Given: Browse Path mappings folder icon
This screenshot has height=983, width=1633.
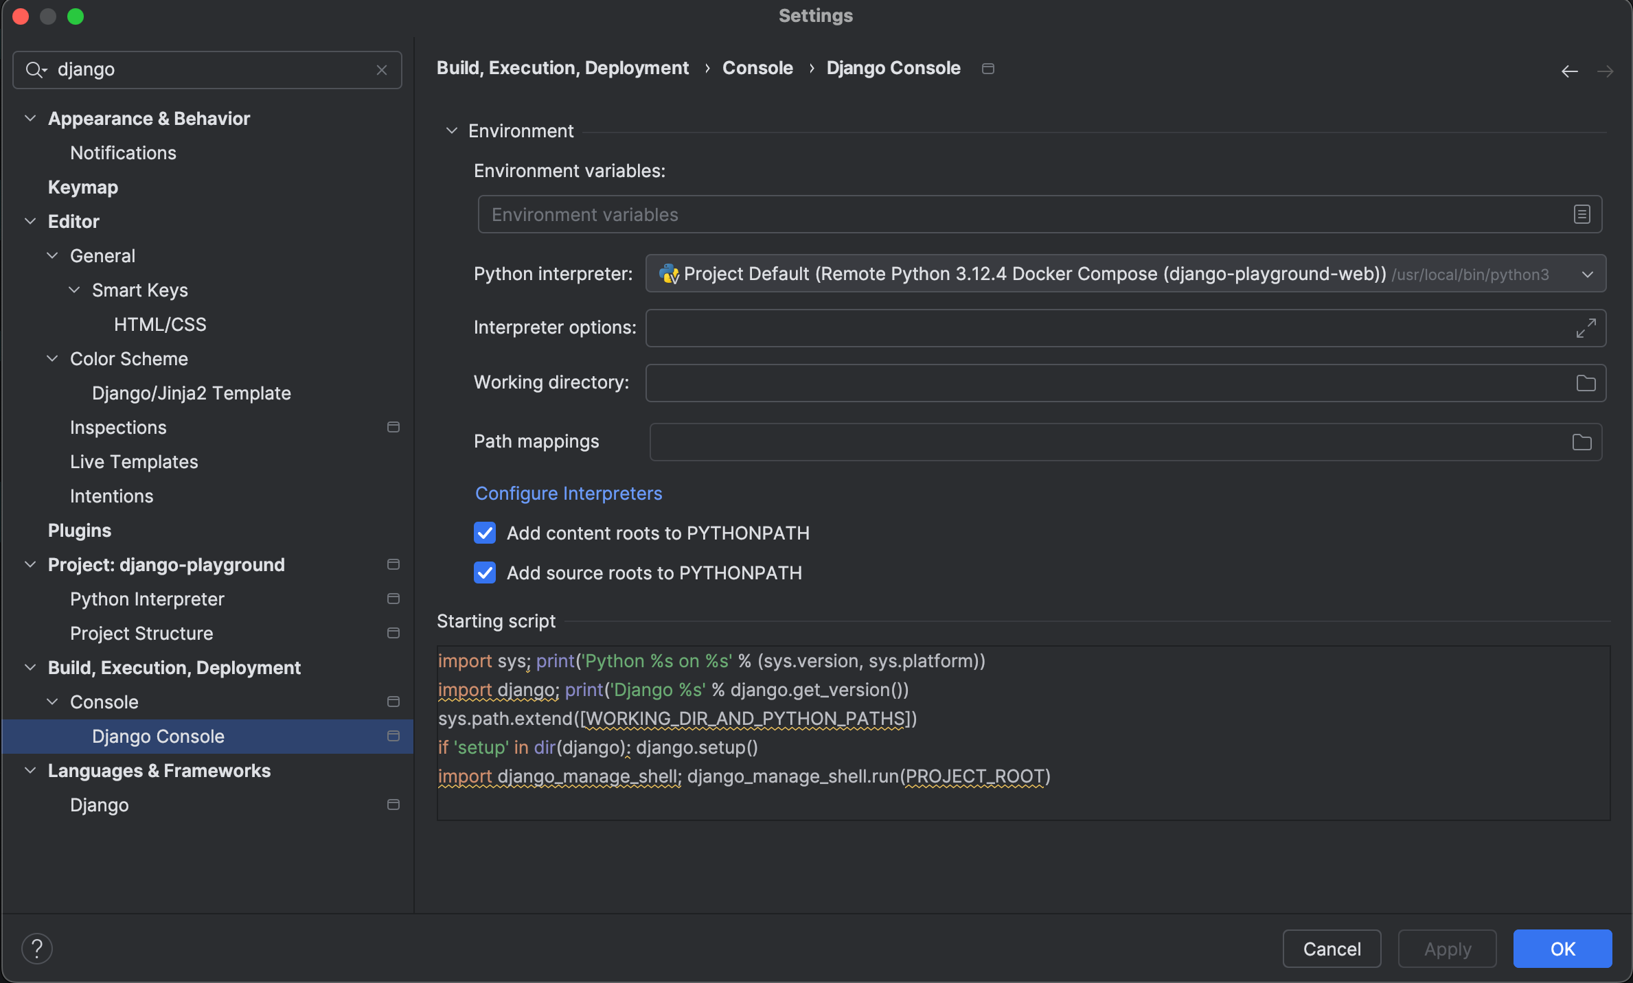Looking at the screenshot, I should click(x=1581, y=442).
